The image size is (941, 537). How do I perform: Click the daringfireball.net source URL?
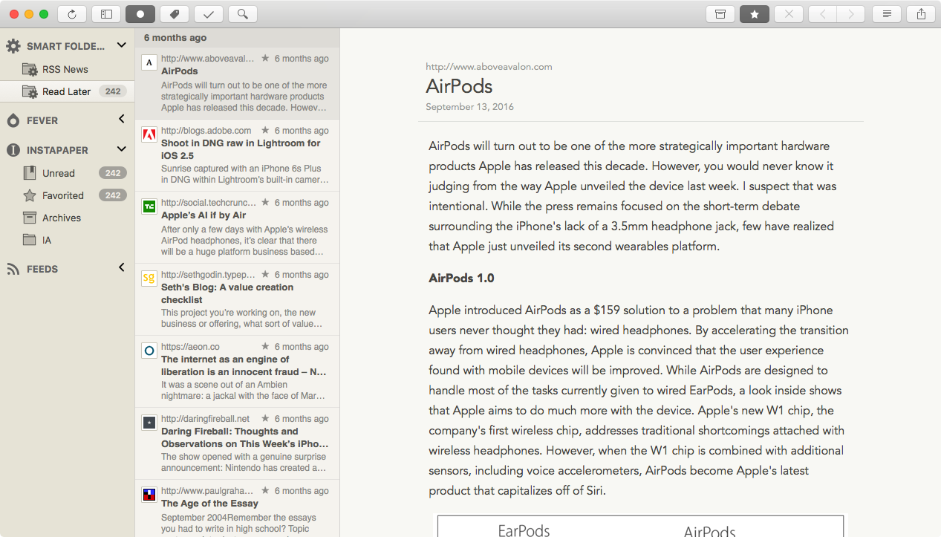pyautogui.click(x=205, y=419)
